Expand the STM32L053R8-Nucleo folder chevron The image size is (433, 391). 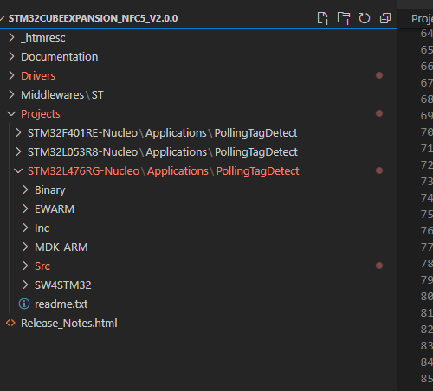click(x=18, y=151)
